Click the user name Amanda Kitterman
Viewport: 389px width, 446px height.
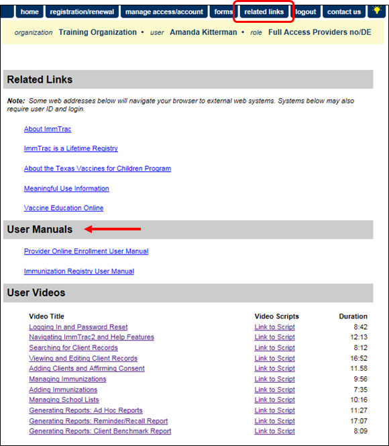tap(203, 32)
